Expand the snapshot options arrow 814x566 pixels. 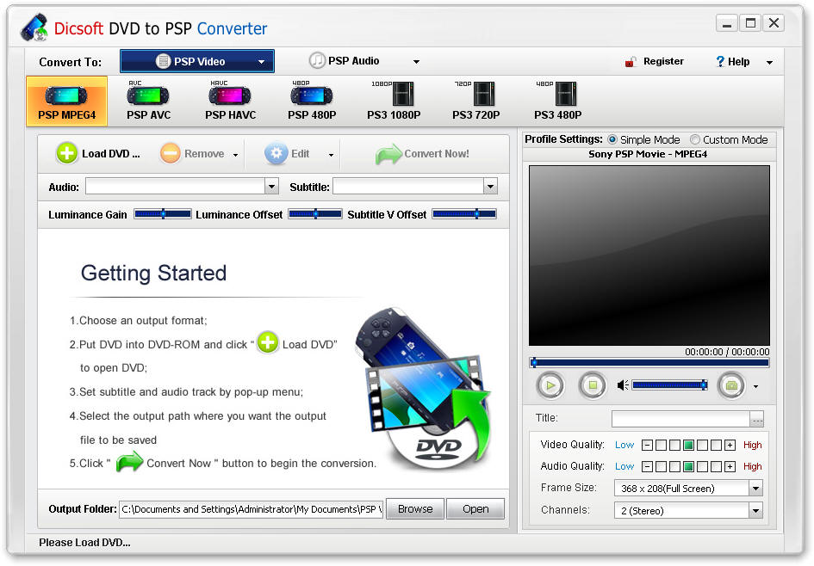[x=755, y=386]
